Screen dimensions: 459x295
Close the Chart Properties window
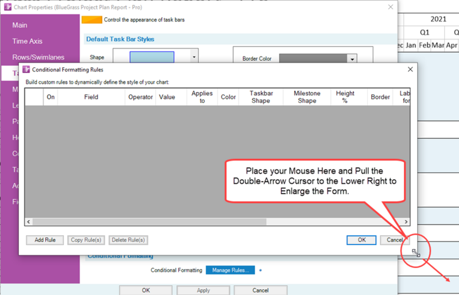pyautogui.click(x=391, y=7)
